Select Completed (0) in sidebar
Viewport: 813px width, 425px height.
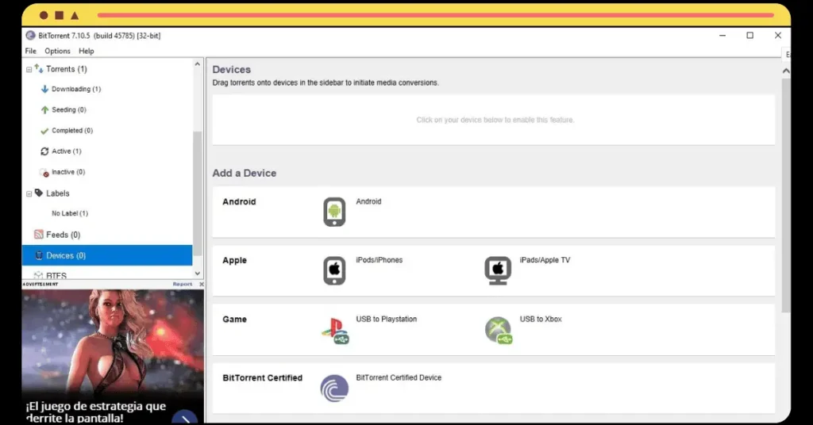tap(72, 131)
